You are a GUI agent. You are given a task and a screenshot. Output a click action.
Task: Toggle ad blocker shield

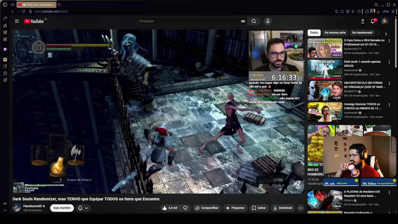coord(348,12)
